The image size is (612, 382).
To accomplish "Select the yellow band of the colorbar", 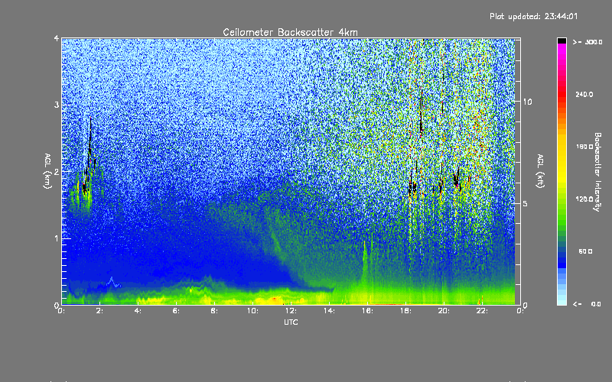I will [562, 160].
